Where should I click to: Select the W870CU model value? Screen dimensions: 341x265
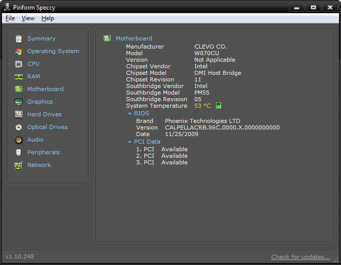206,53
